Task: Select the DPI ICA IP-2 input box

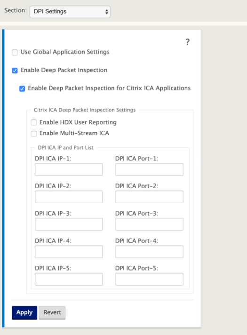Action: (x=69, y=197)
